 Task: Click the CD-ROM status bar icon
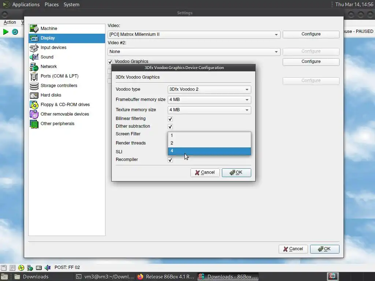(x=21, y=267)
